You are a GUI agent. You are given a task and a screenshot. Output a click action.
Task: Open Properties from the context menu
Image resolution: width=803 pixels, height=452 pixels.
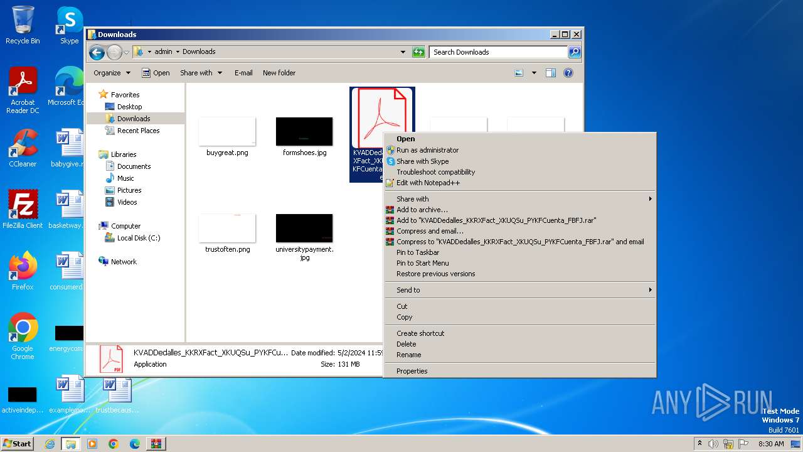pyautogui.click(x=519, y=371)
